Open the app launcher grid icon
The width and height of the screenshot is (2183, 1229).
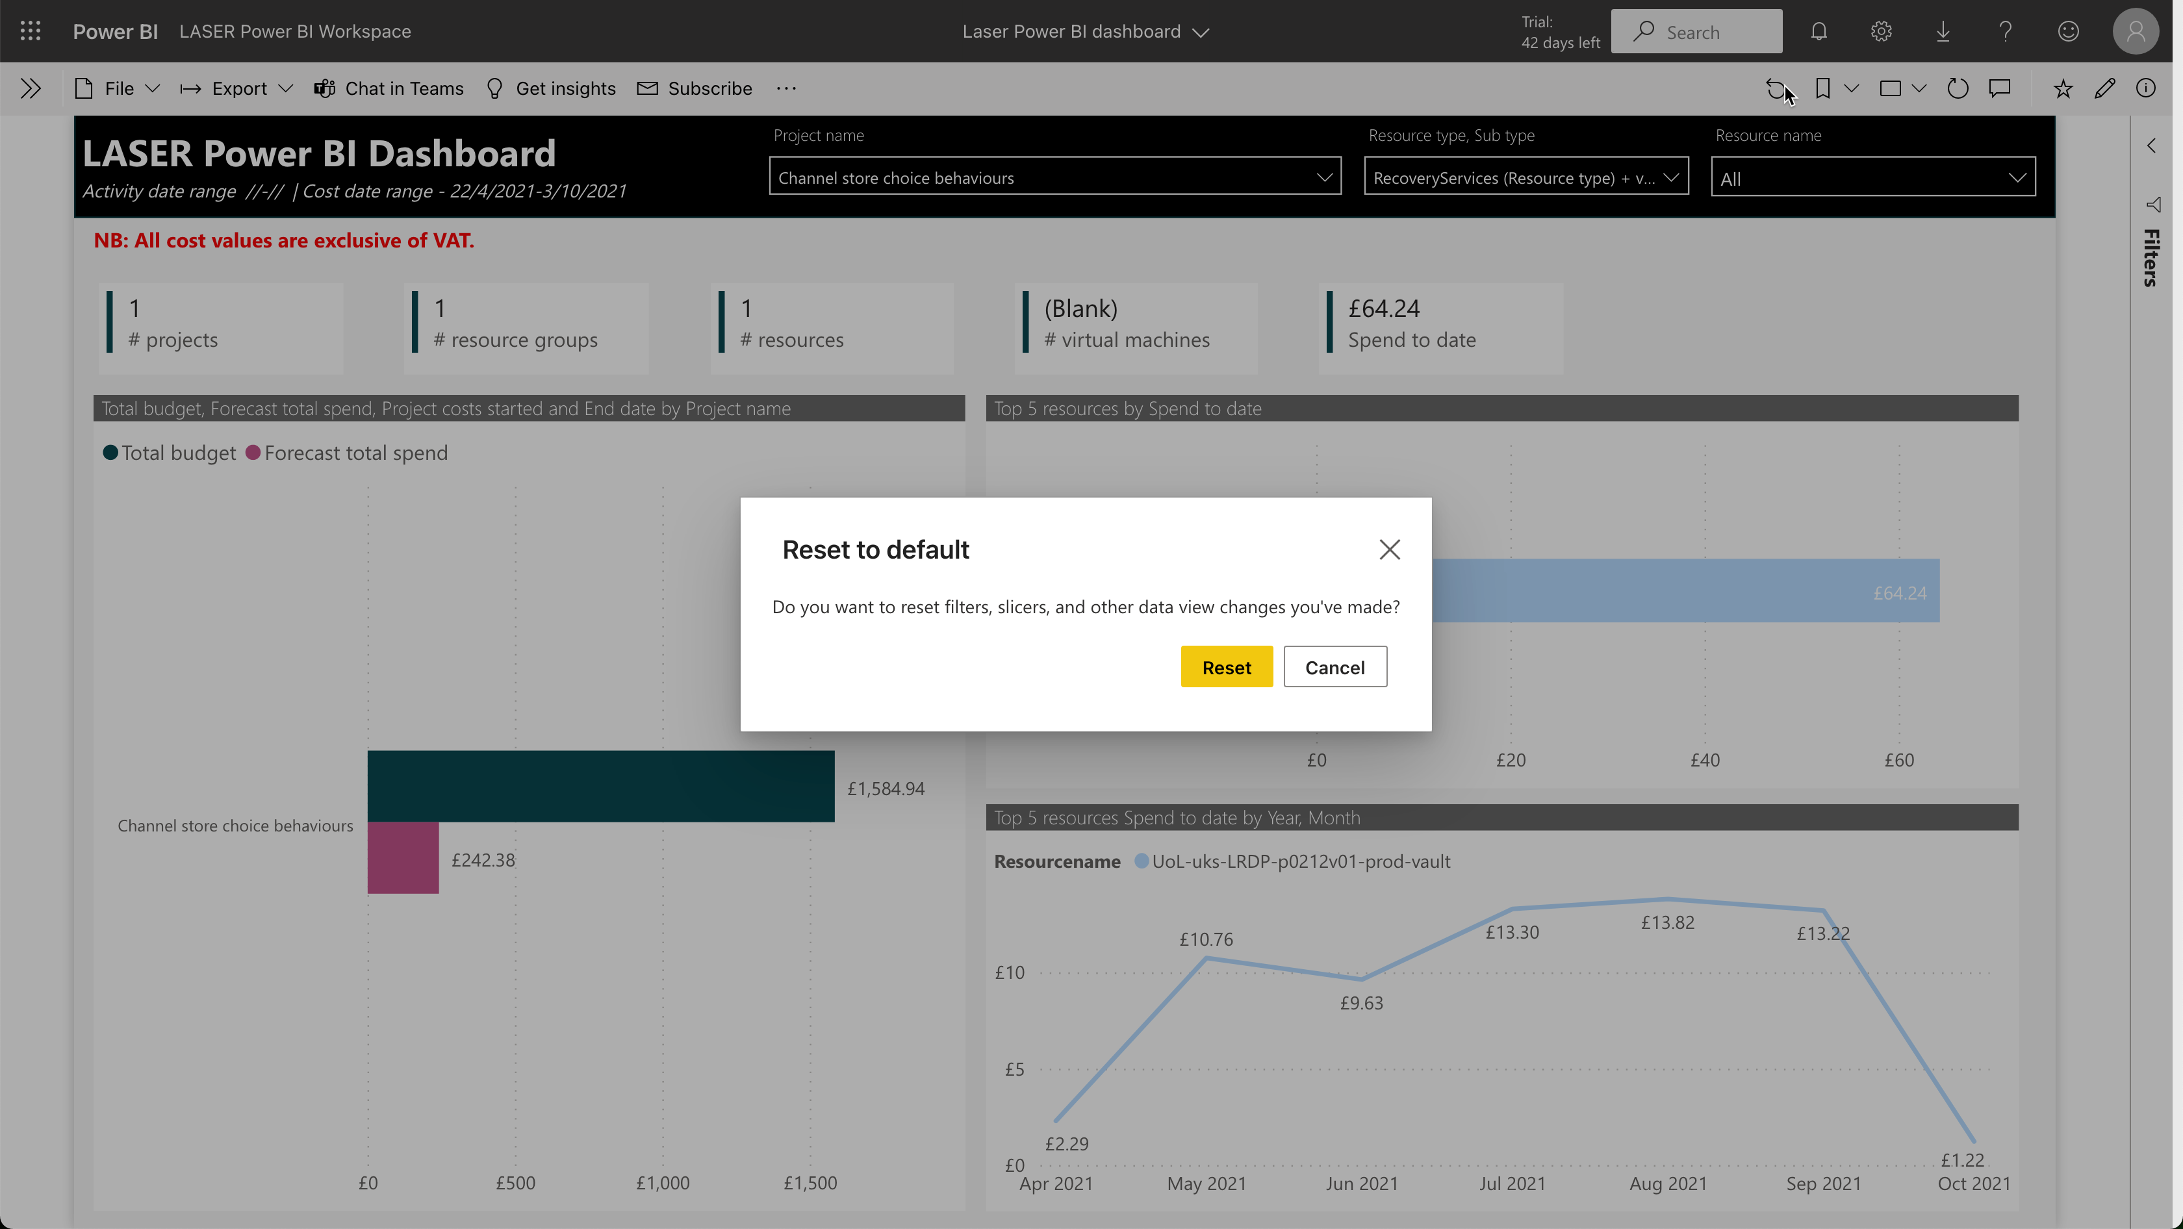[31, 31]
